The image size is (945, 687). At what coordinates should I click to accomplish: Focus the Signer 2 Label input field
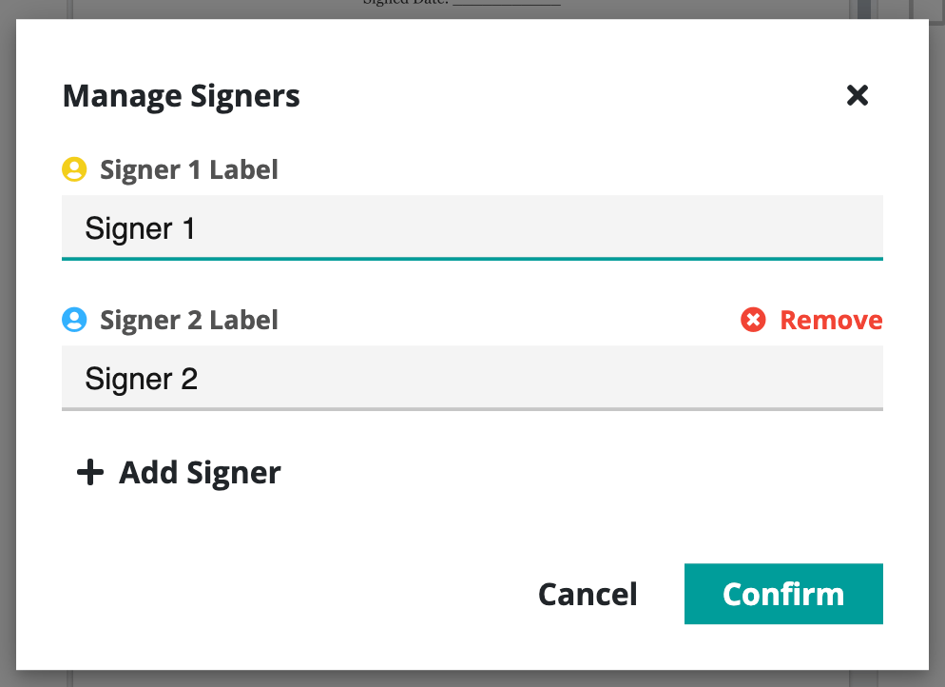pos(532,379)
